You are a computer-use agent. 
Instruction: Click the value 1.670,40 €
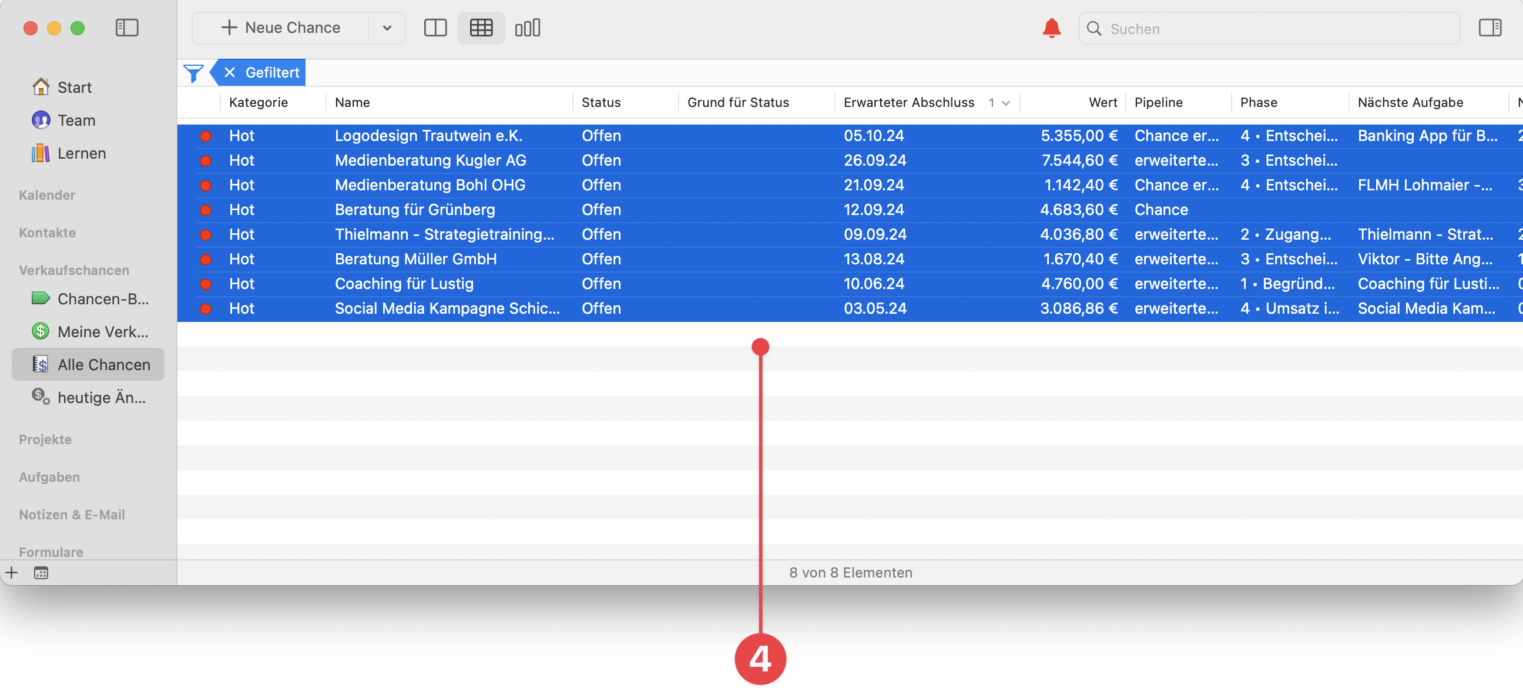[x=1079, y=260]
